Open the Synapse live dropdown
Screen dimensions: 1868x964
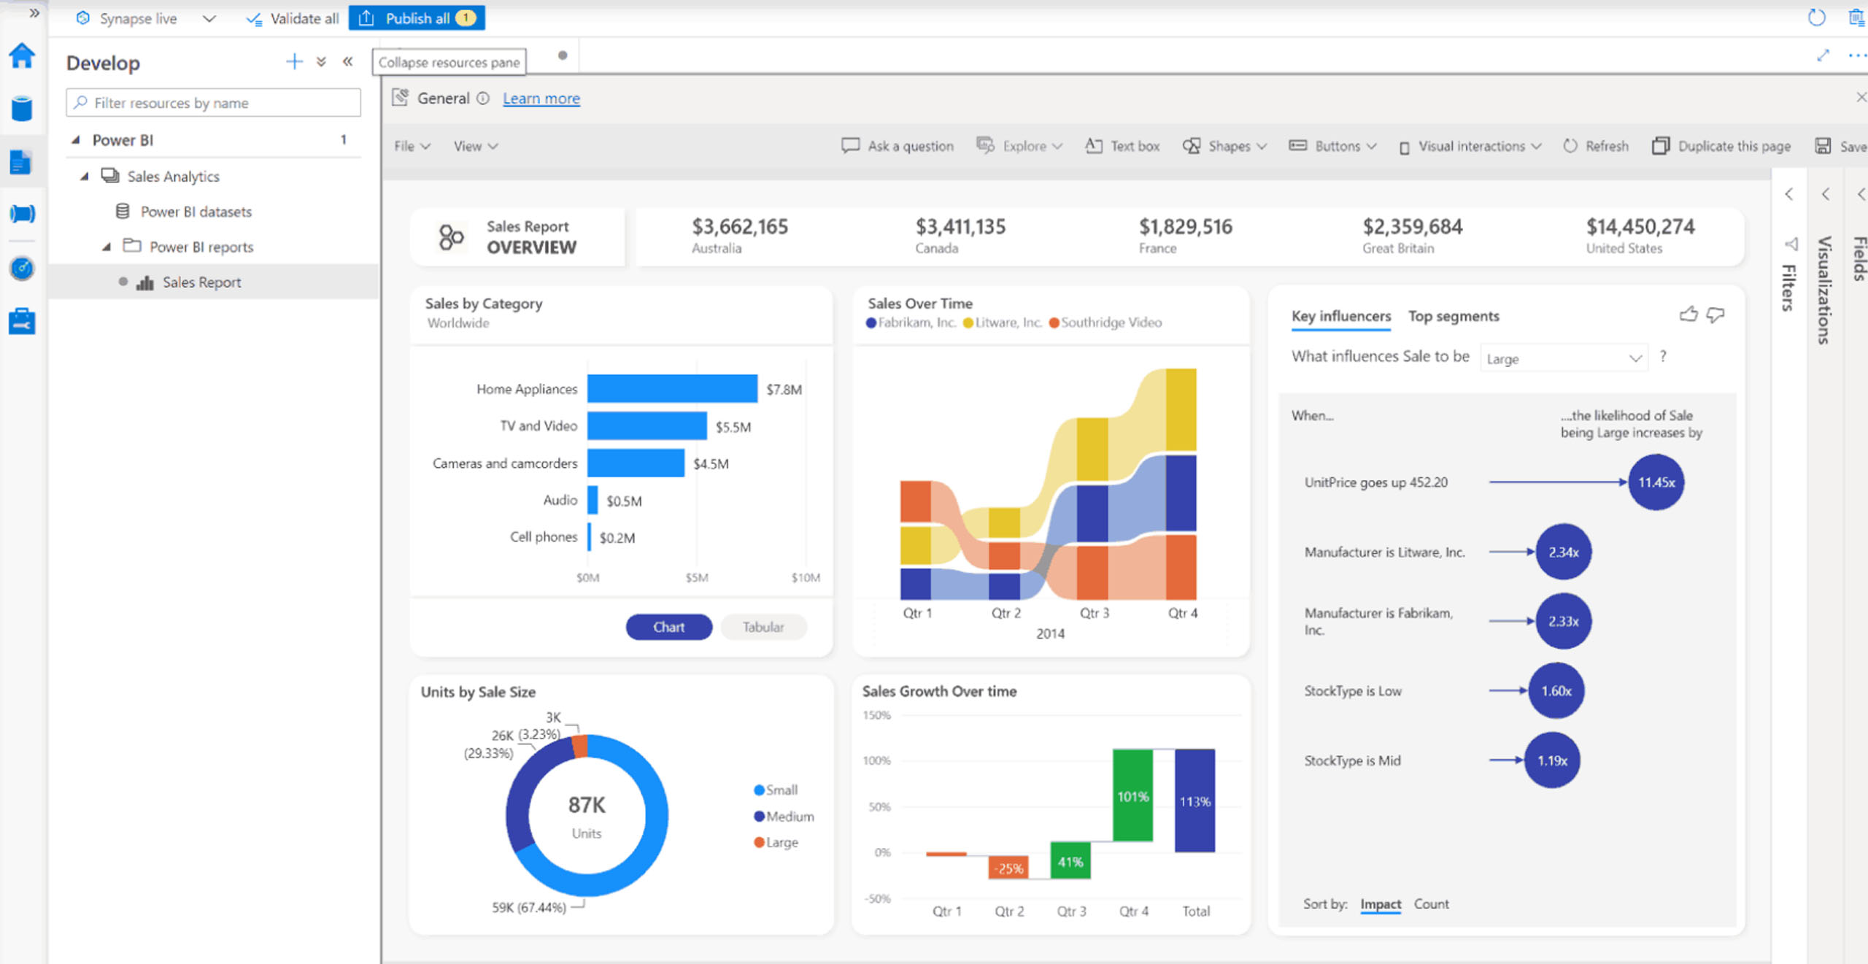(x=209, y=18)
